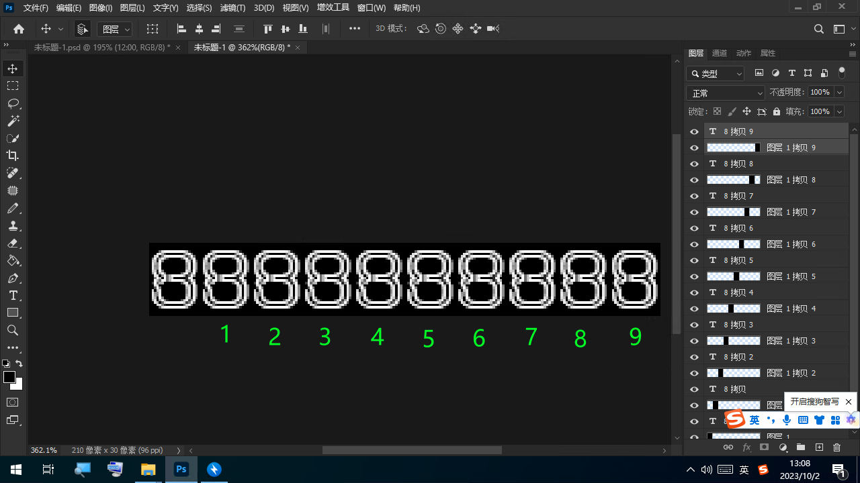Image resolution: width=860 pixels, height=483 pixels.
Task: Select the Zoom tool
Action: click(x=13, y=330)
